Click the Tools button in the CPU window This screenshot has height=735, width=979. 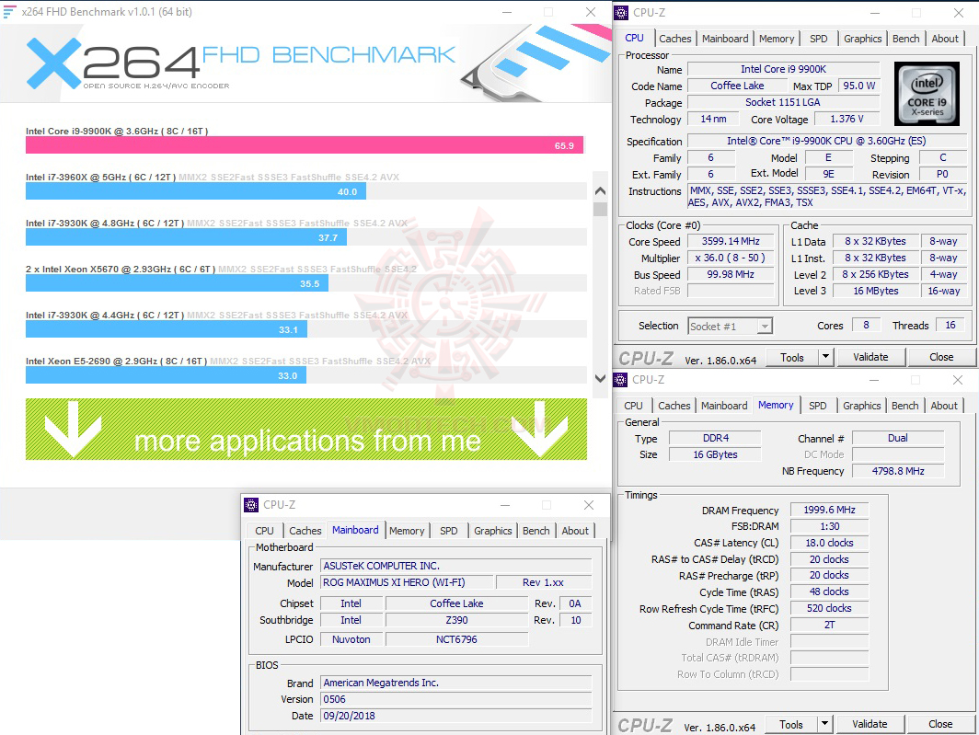[x=791, y=357]
